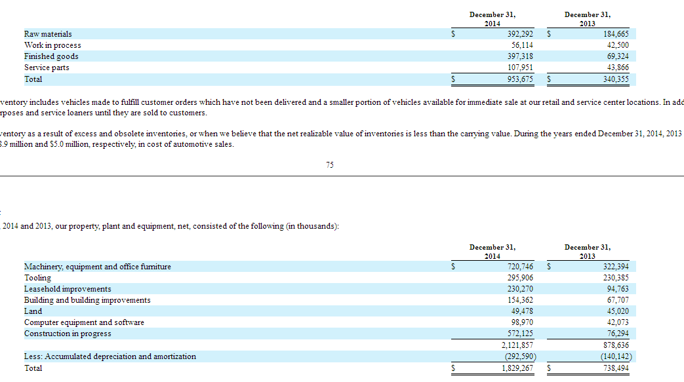Click the Finished goods row label
The image size is (684, 382).
coord(51,56)
